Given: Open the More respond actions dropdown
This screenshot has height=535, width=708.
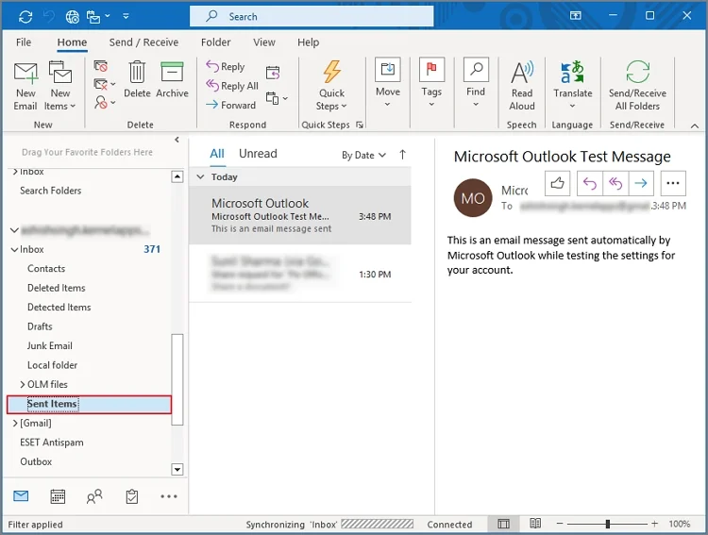Looking at the screenshot, I should 277,98.
